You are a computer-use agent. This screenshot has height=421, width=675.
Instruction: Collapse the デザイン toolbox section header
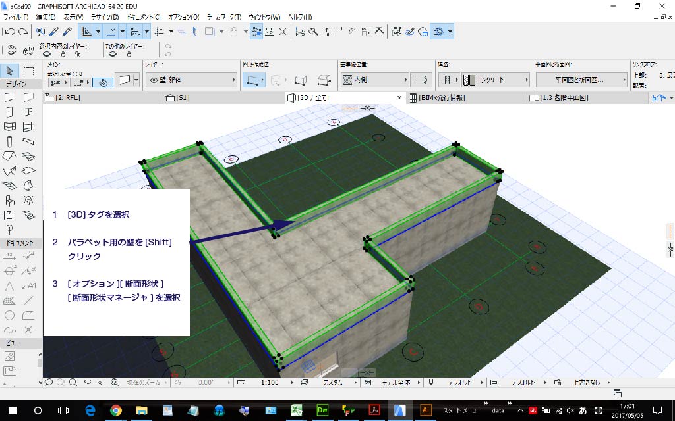pos(21,84)
